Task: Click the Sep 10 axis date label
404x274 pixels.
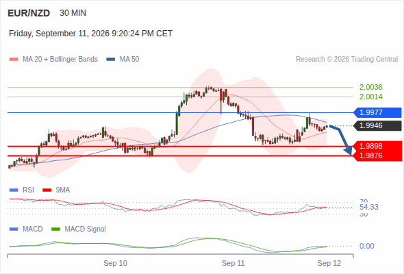Action: click(115, 264)
